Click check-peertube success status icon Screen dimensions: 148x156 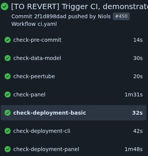coord(8,76)
